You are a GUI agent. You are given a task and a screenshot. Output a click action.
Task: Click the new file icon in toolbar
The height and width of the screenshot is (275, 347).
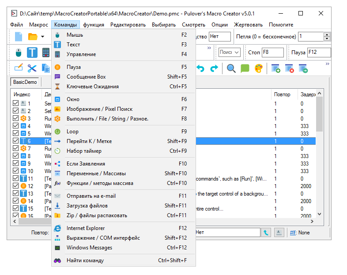19,37
